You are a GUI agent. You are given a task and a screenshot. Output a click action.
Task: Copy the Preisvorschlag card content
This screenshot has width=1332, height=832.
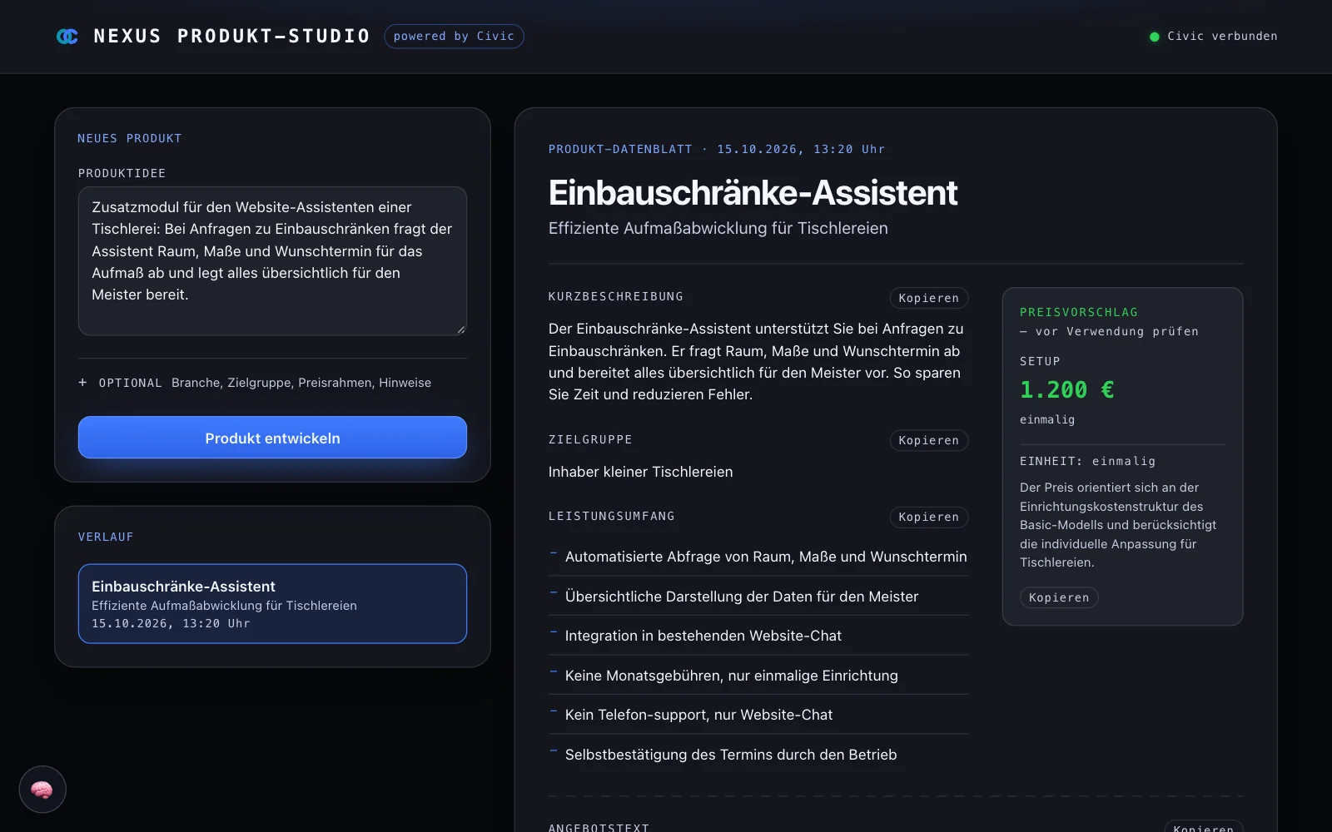click(x=1059, y=597)
